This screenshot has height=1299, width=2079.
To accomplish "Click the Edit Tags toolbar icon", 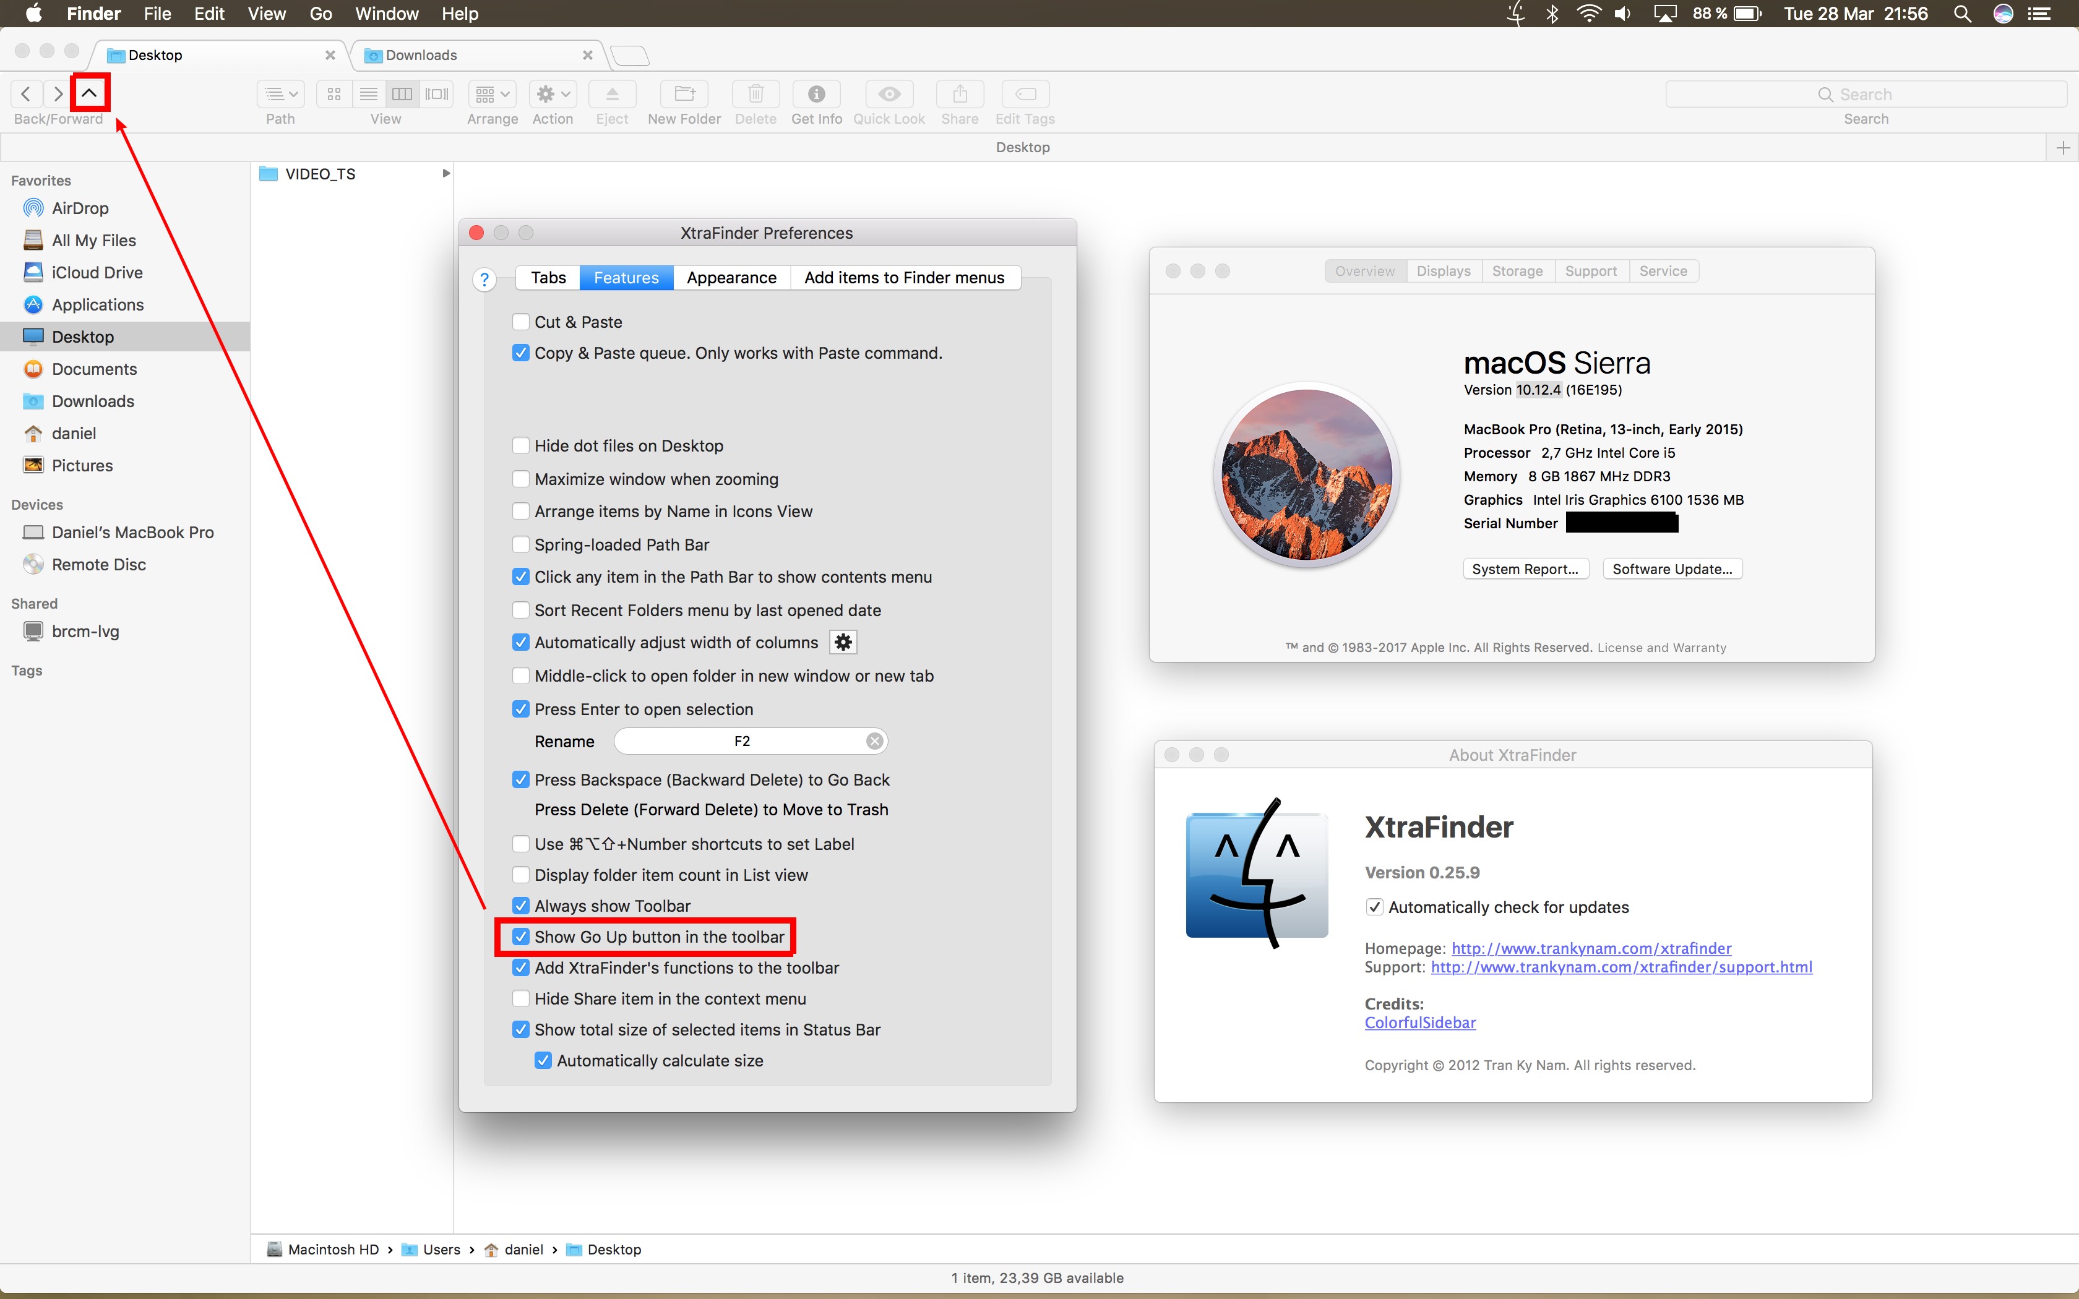I will point(1025,95).
